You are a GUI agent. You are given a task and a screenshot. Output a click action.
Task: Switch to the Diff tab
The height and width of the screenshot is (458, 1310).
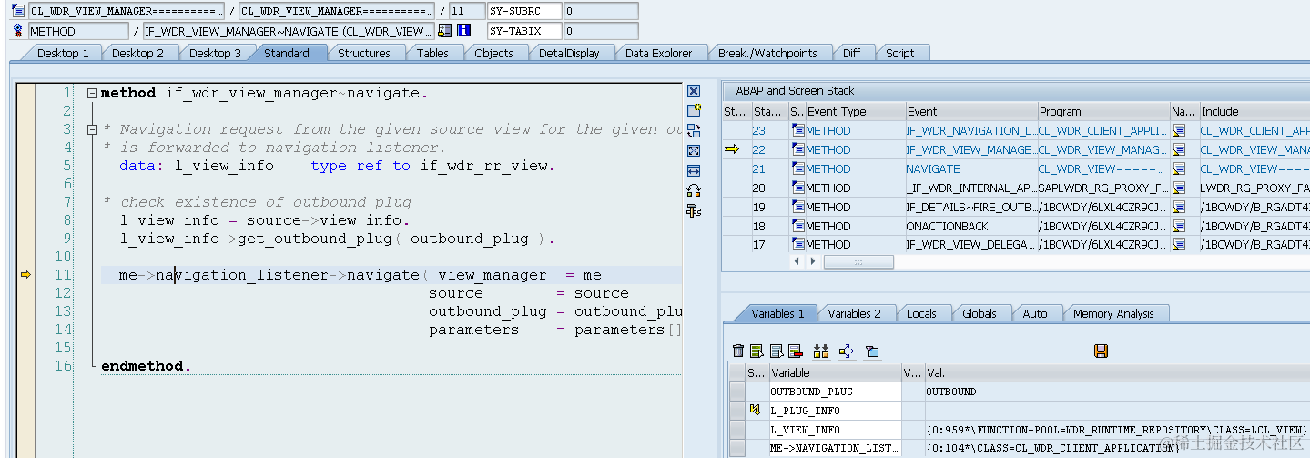[x=851, y=53]
